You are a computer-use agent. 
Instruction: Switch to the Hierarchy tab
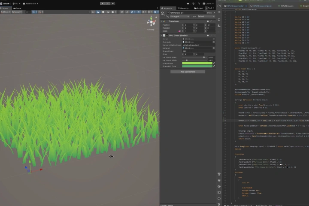coord(183,8)
